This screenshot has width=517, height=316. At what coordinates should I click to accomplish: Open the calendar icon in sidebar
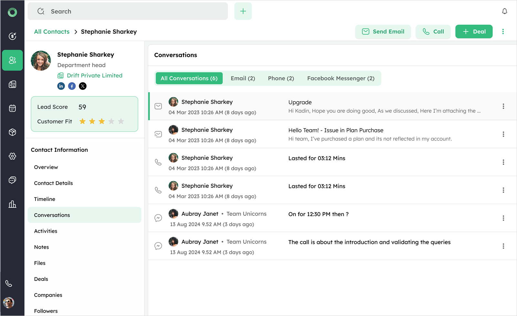12,108
